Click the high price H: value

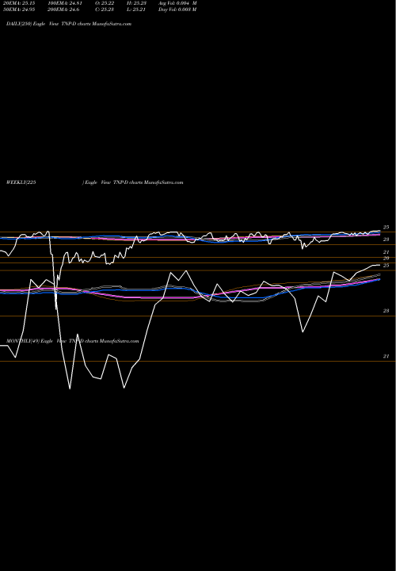(136, 3)
